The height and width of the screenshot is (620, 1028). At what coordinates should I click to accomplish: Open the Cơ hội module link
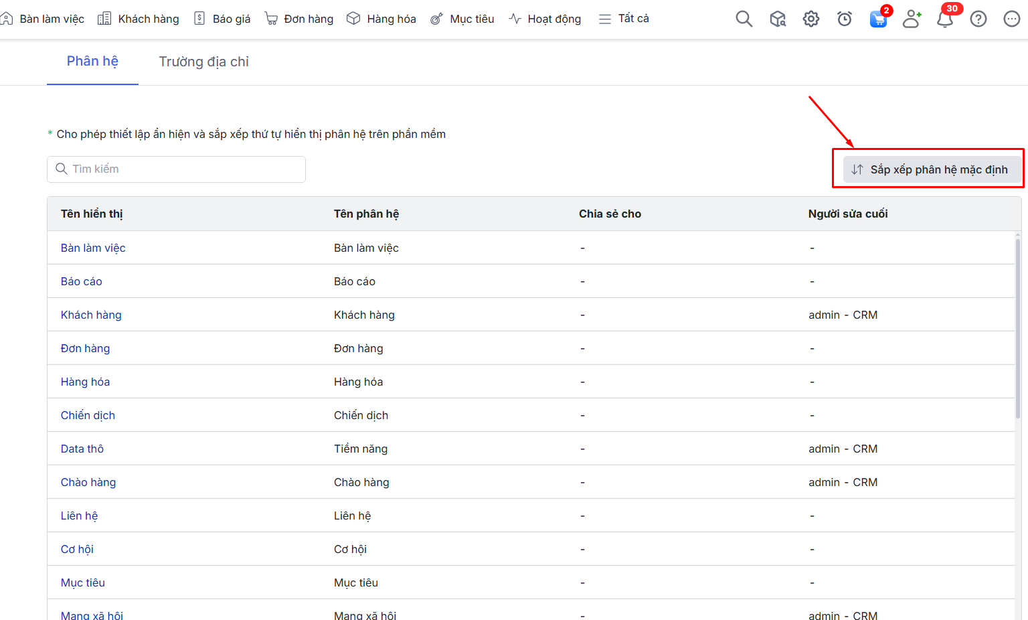pos(77,549)
